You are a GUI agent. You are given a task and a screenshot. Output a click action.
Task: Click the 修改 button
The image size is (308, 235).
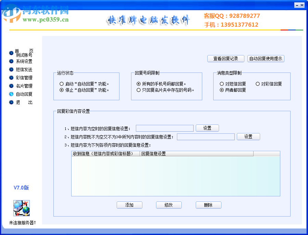(169, 205)
